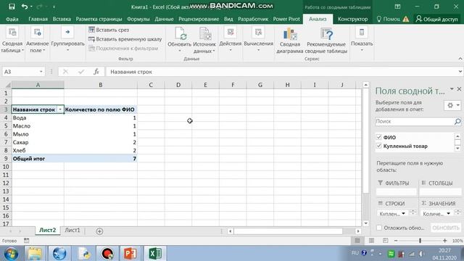This screenshot has width=464, height=261.
Task: Enable Отложить обновление checkbox
Action: pos(379,228)
